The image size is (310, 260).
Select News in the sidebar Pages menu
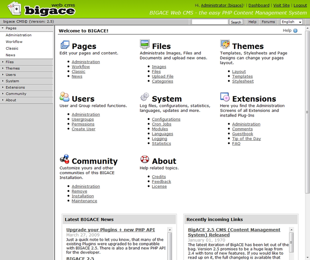tap(10, 55)
